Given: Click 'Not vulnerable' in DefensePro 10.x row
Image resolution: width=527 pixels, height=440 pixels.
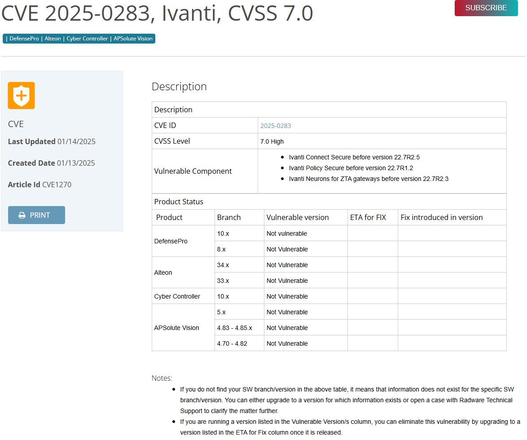Looking at the screenshot, I should [x=287, y=233].
